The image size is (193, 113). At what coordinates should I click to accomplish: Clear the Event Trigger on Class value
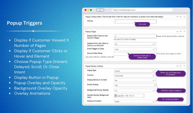tap(153, 49)
